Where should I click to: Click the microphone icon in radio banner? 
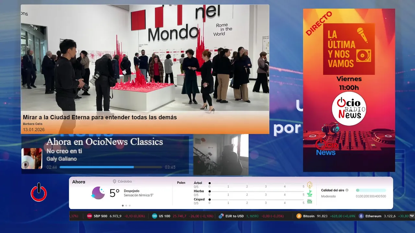coord(362,35)
